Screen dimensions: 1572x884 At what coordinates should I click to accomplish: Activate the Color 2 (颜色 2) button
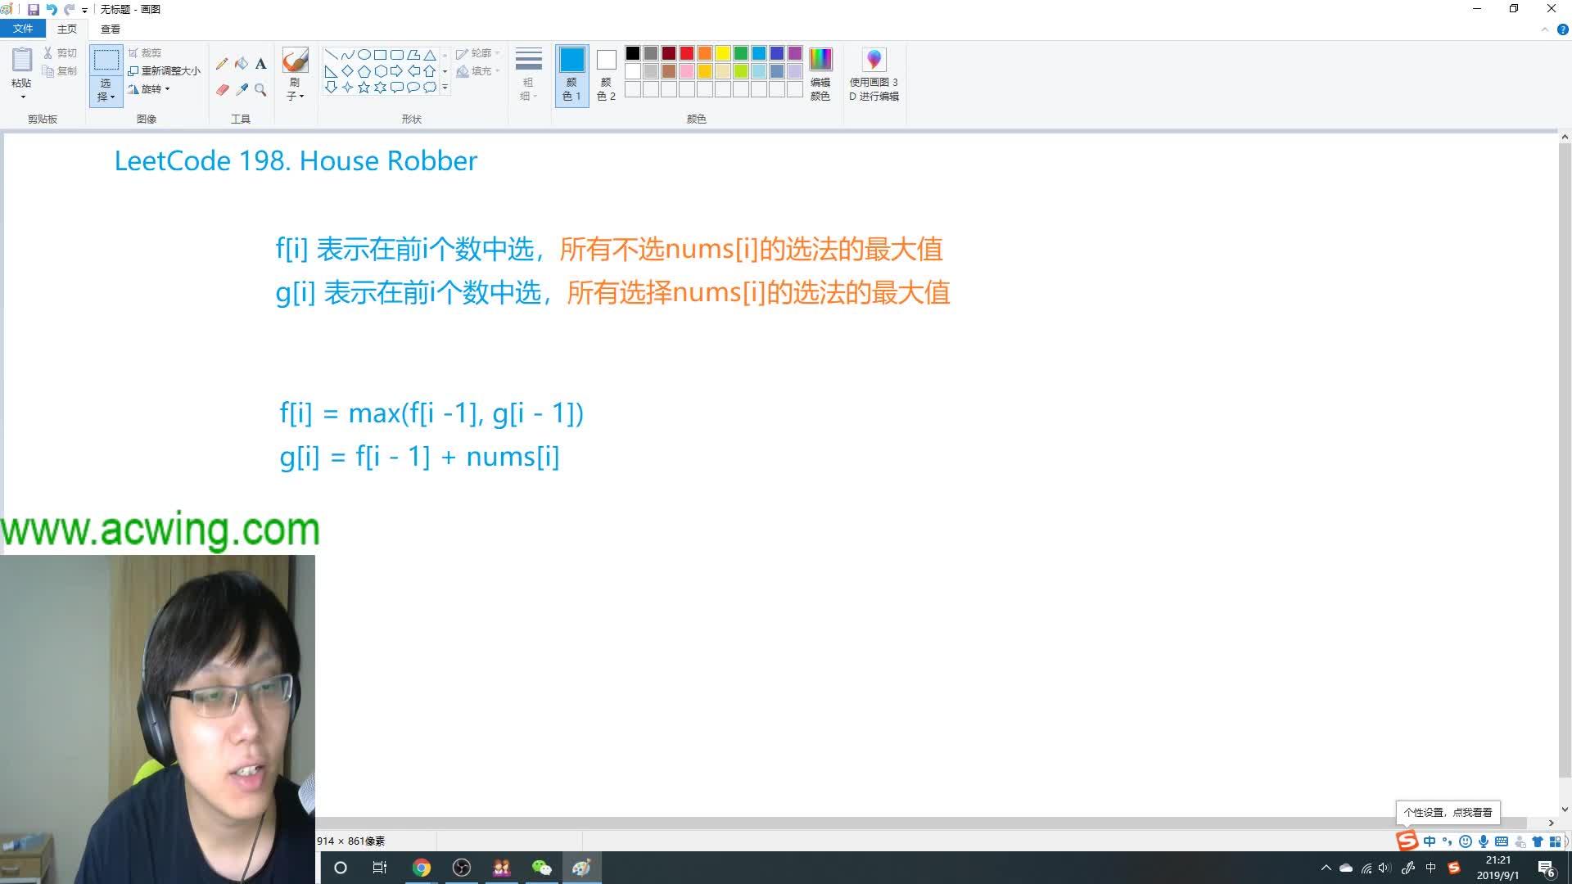(606, 74)
